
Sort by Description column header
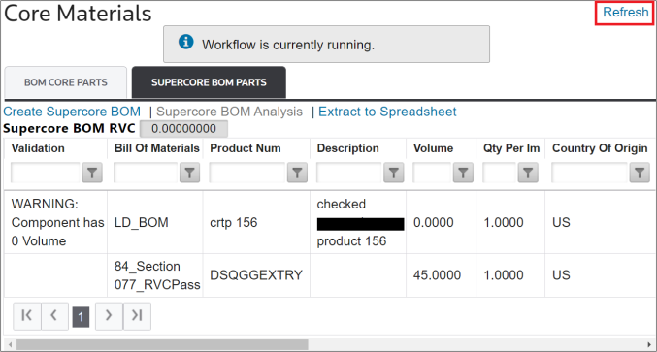(x=347, y=148)
